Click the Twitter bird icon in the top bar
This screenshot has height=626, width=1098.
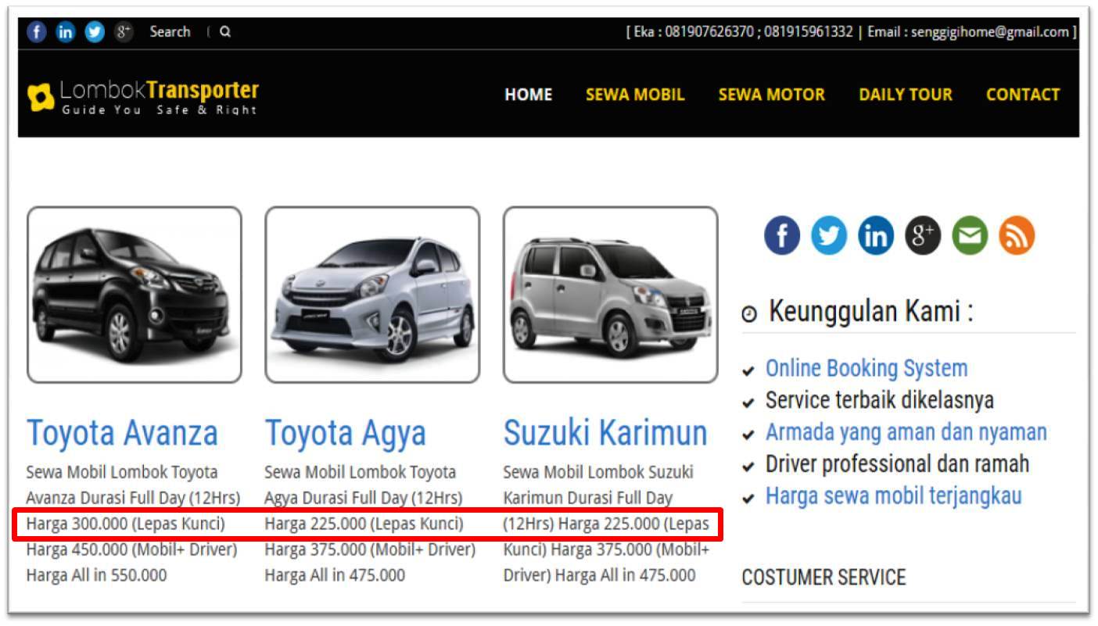[x=95, y=32]
